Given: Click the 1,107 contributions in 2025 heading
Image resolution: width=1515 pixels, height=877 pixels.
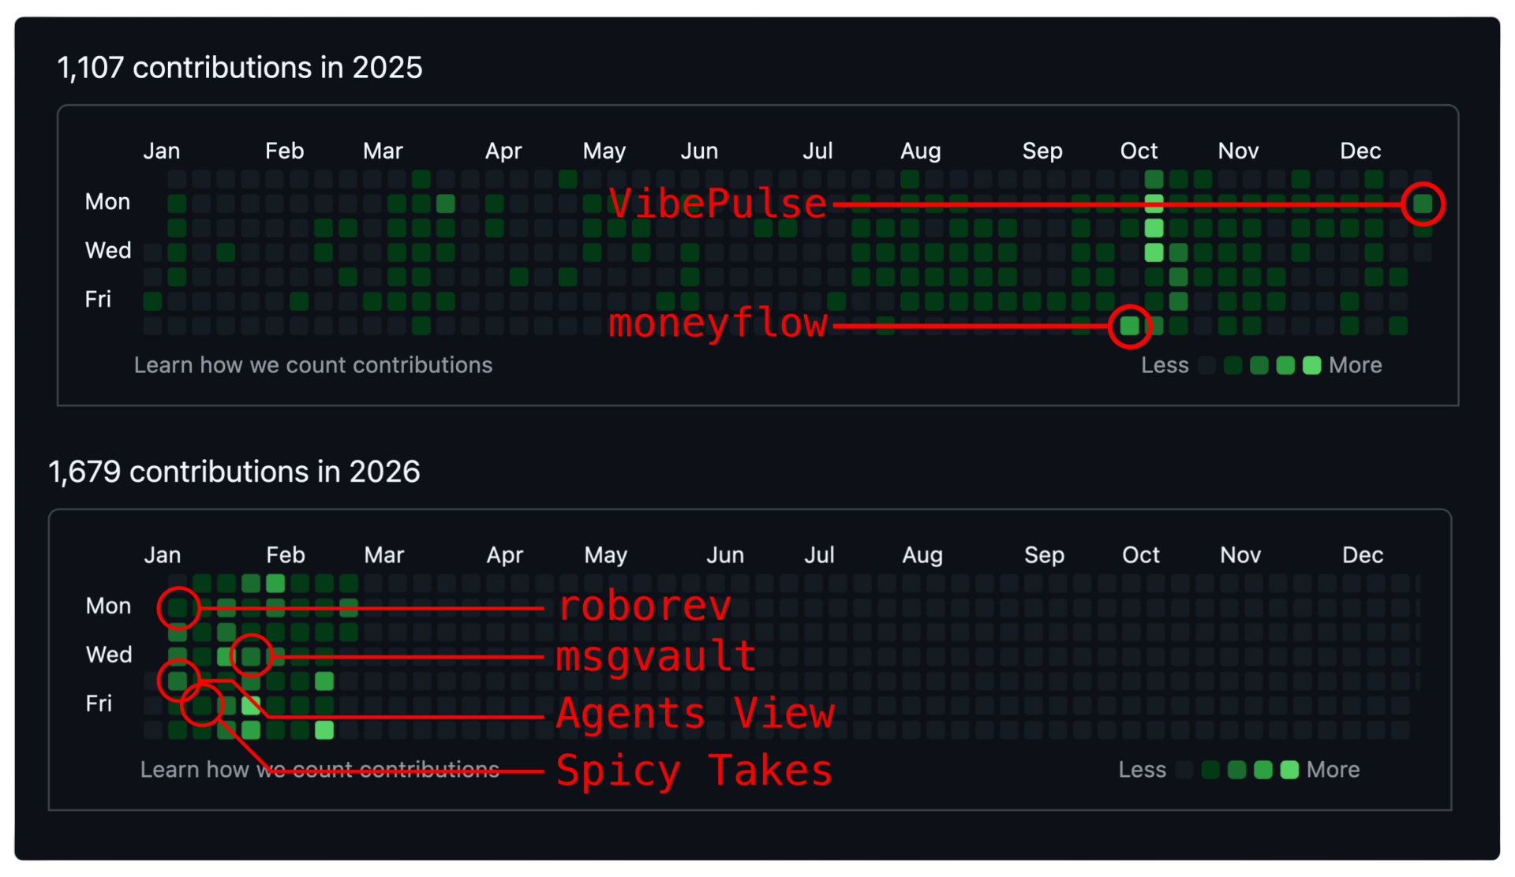Looking at the screenshot, I should [241, 68].
